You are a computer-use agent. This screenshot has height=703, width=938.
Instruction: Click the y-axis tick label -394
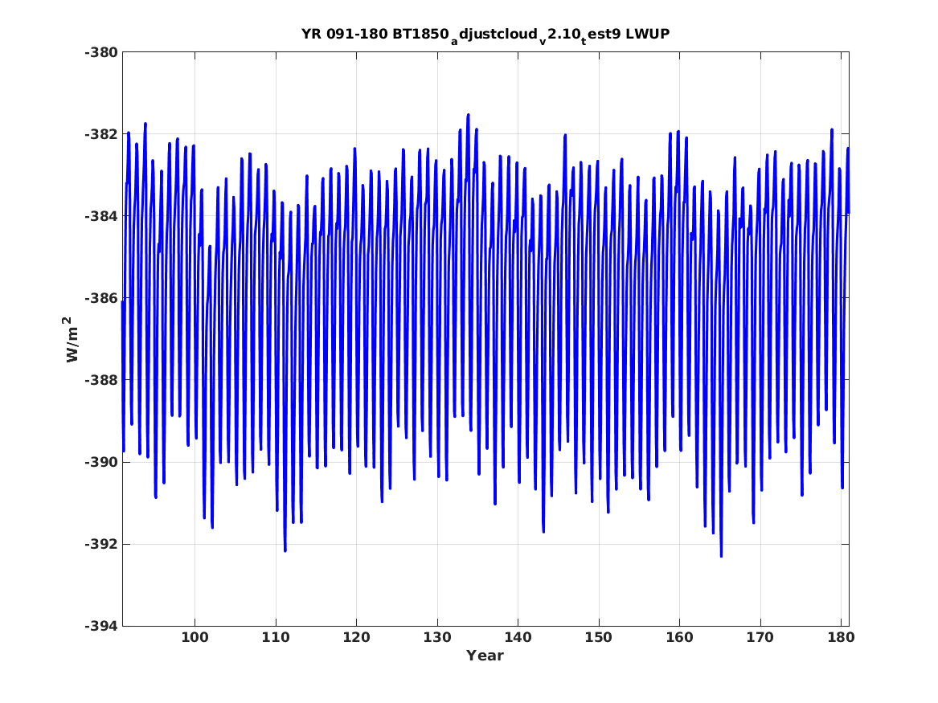(x=101, y=626)
